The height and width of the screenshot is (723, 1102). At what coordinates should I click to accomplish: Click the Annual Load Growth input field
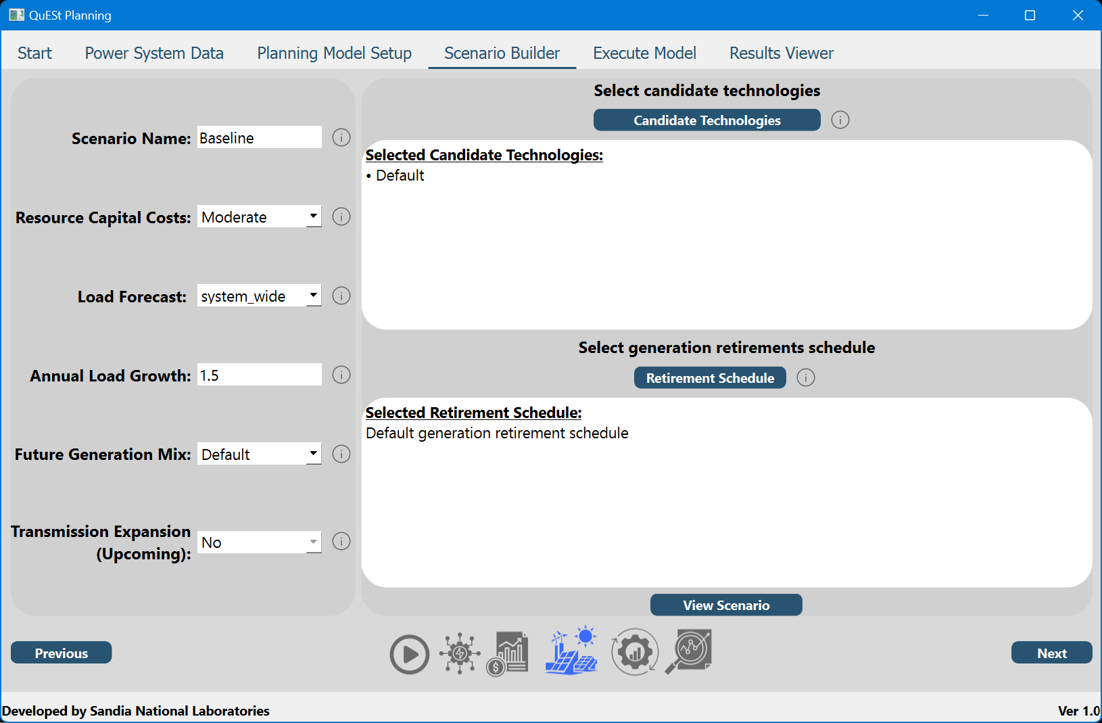coord(260,375)
